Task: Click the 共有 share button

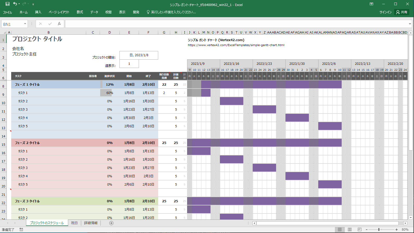Action: [x=402, y=12]
